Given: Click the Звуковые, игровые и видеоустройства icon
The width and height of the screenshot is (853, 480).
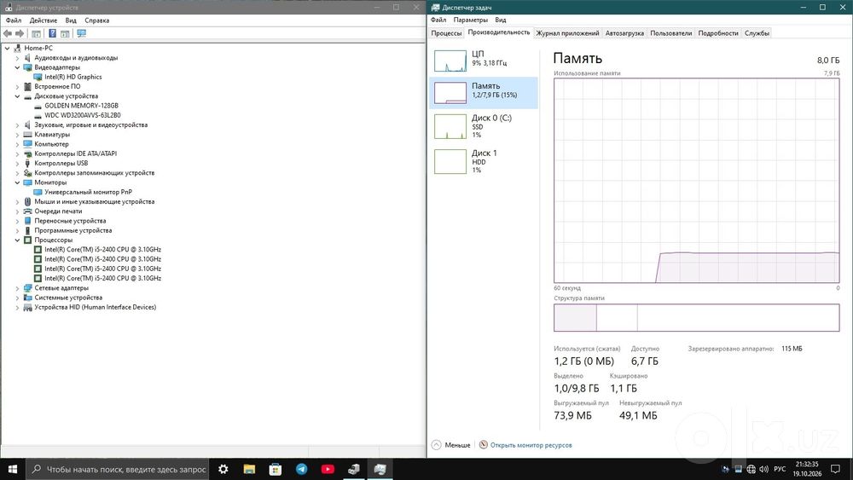Looking at the screenshot, I should (x=28, y=125).
